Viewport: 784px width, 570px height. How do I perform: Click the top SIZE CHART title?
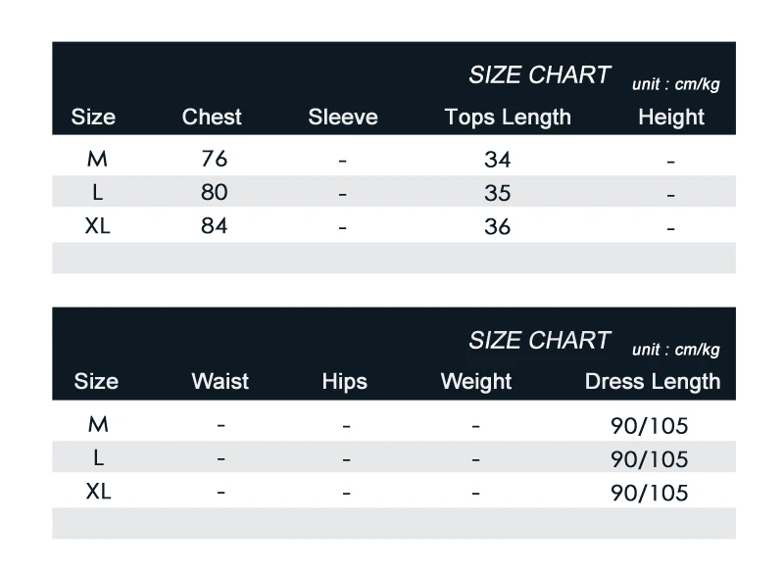tap(540, 75)
